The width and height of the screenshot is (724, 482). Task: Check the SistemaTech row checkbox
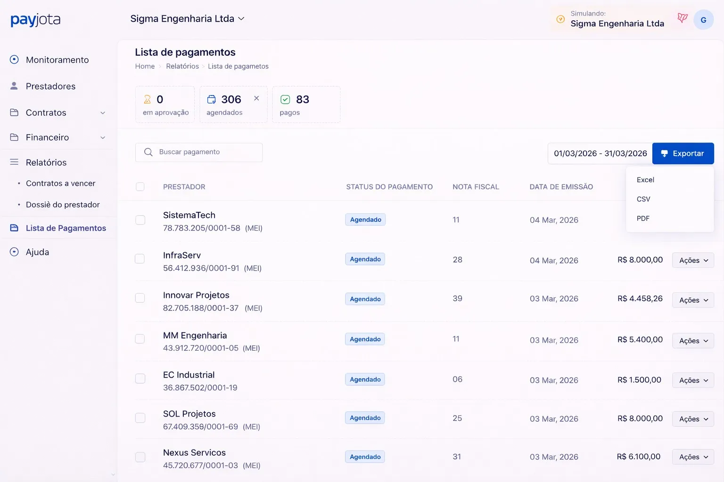140,220
